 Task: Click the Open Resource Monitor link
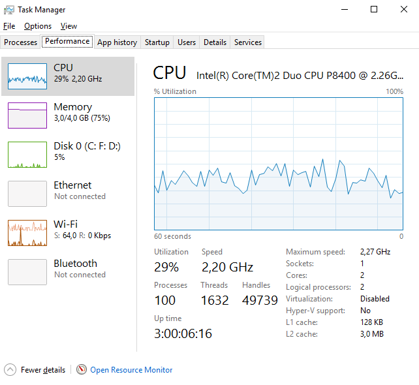point(131,370)
